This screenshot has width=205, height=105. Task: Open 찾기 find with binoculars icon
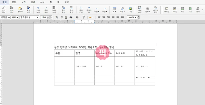point(198,9)
